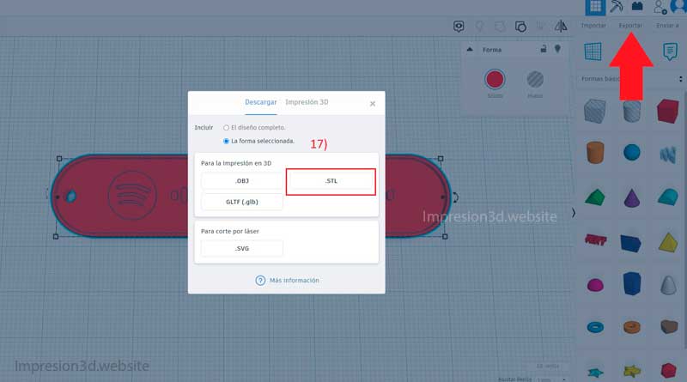
Task: Close the export dialog
Action: click(373, 104)
